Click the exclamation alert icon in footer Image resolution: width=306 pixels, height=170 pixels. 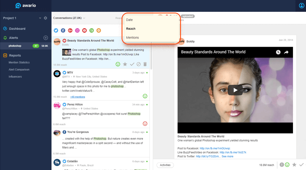tap(282, 165)
